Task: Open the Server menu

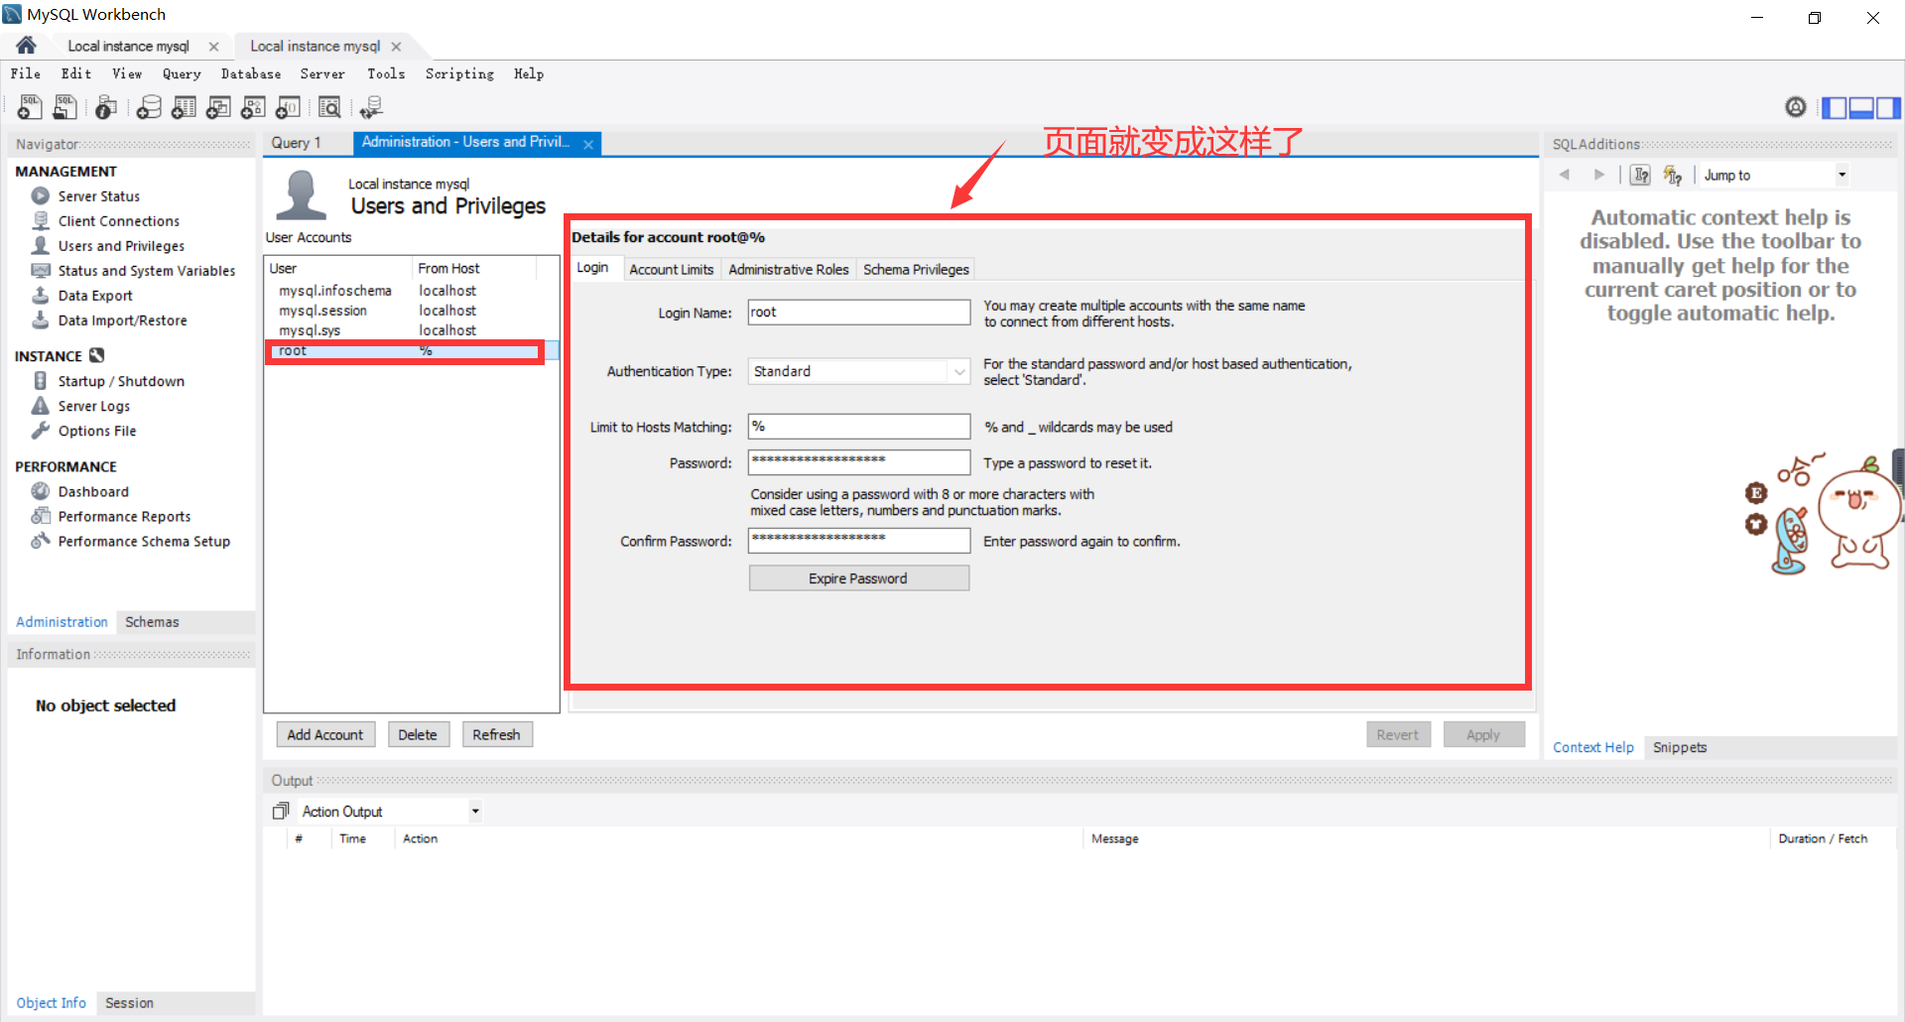Action: (322, 73)
